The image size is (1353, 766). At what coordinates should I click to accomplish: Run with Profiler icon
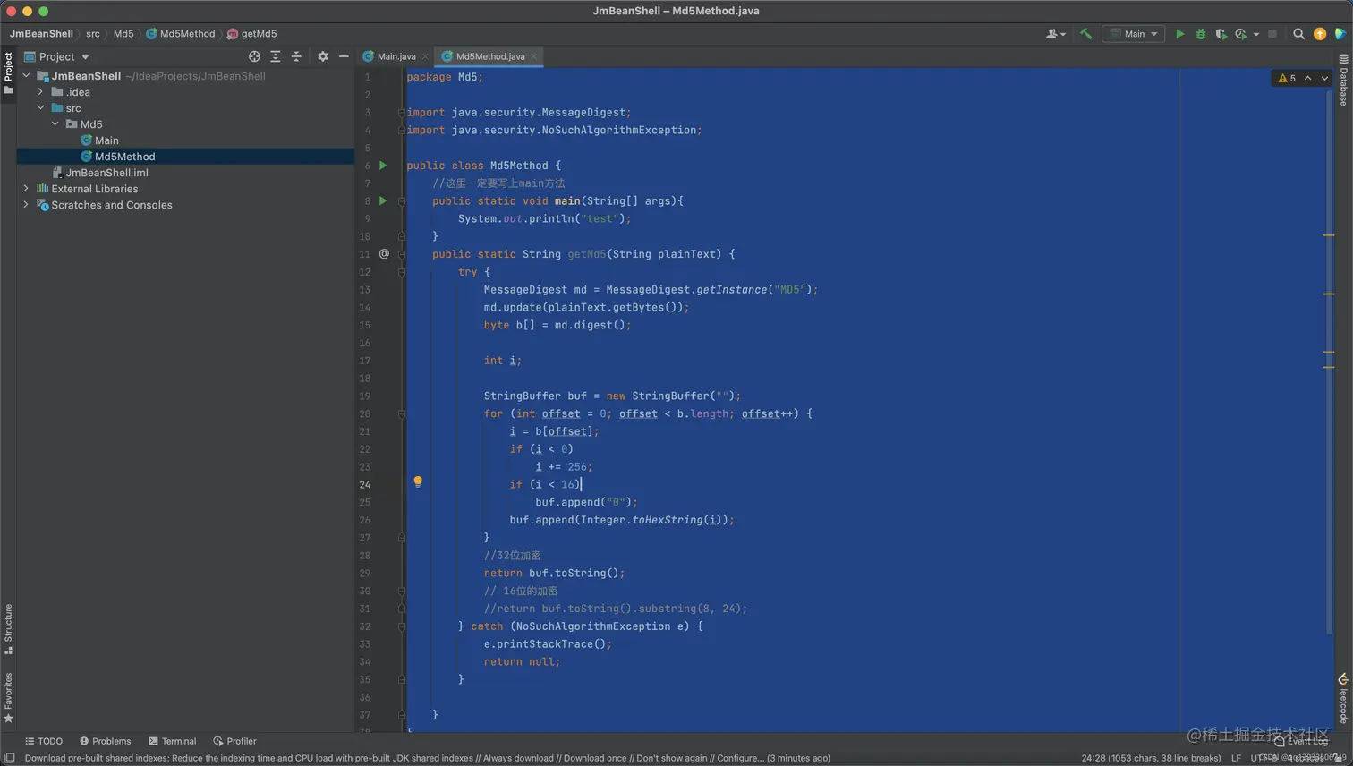click(x=1241, y=34)
